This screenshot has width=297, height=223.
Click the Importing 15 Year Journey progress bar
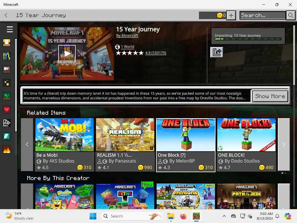click(248, 39)
